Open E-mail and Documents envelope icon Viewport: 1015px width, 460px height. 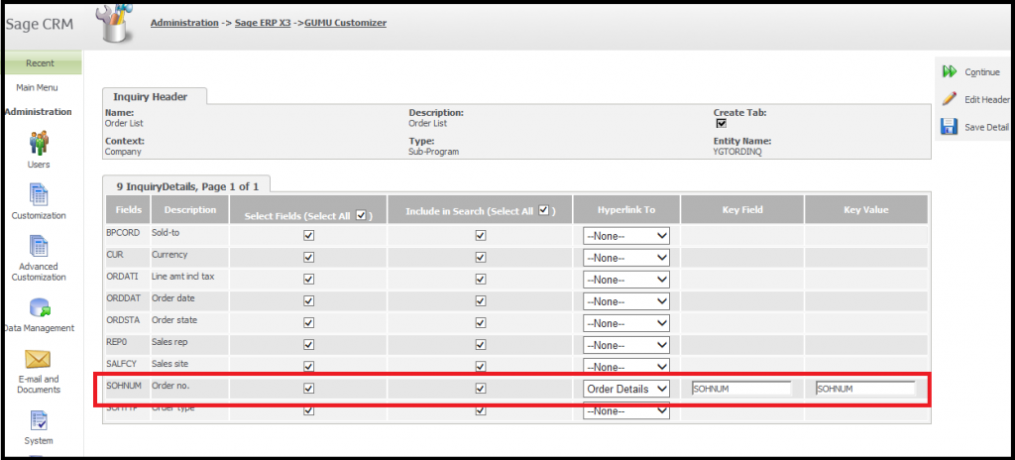(39, 359)
